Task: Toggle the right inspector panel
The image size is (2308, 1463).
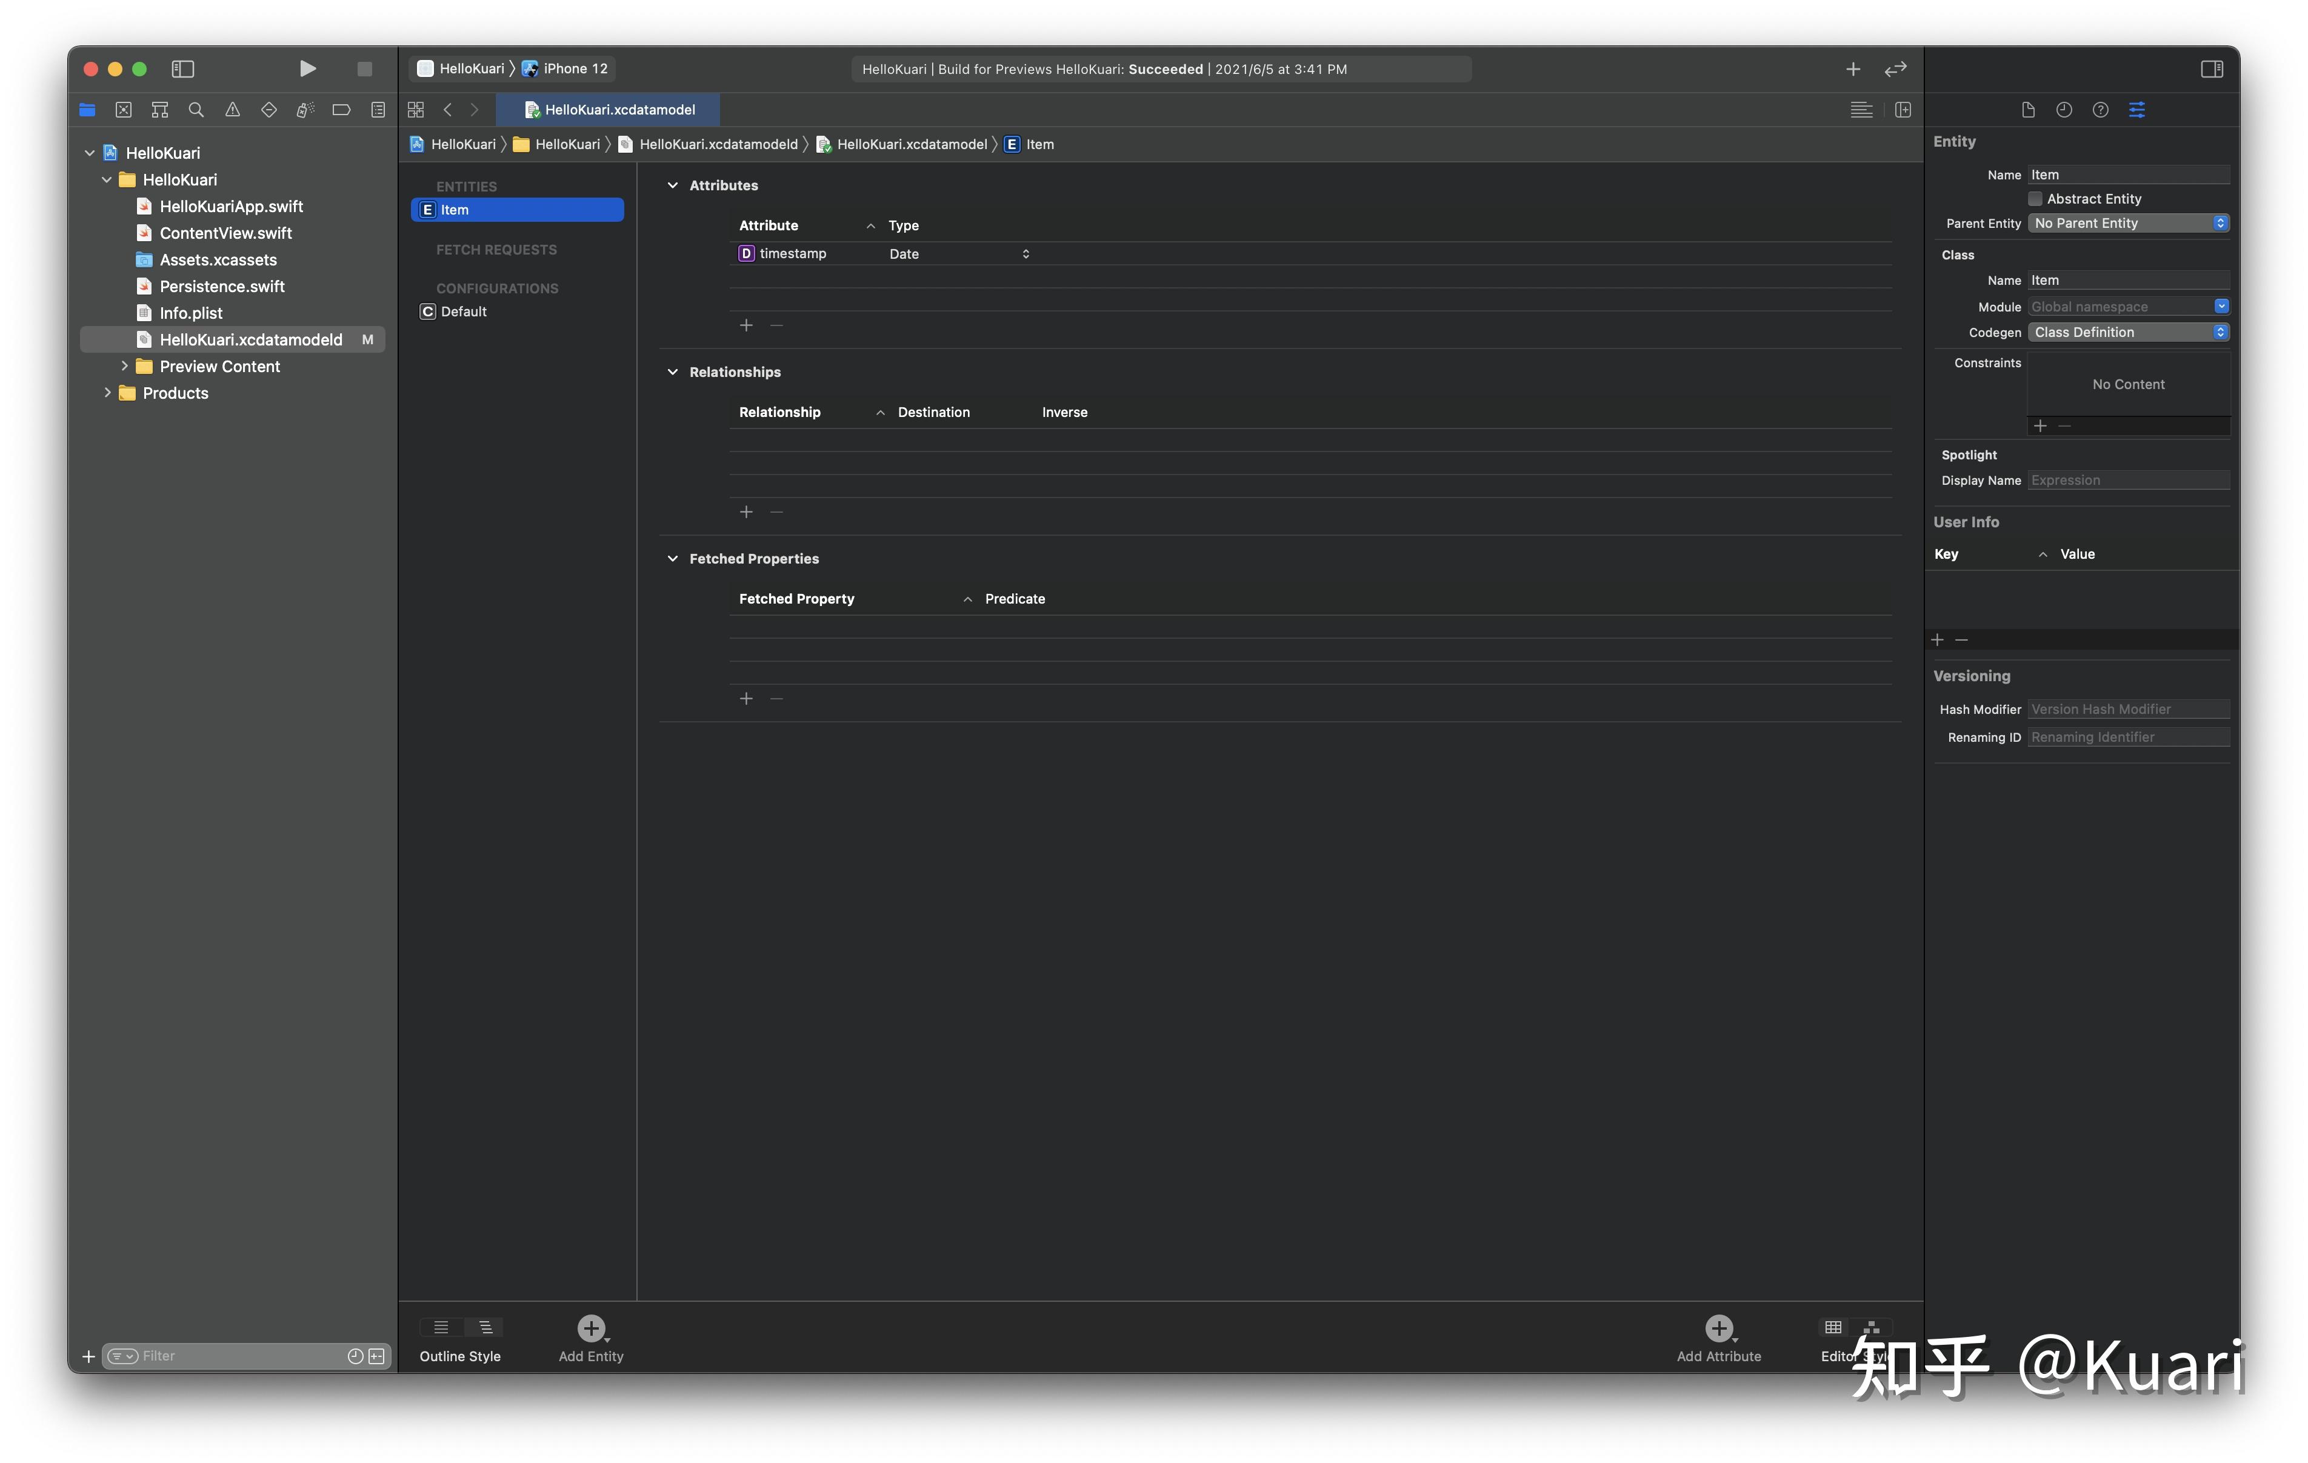Action: pos(2211,68)
